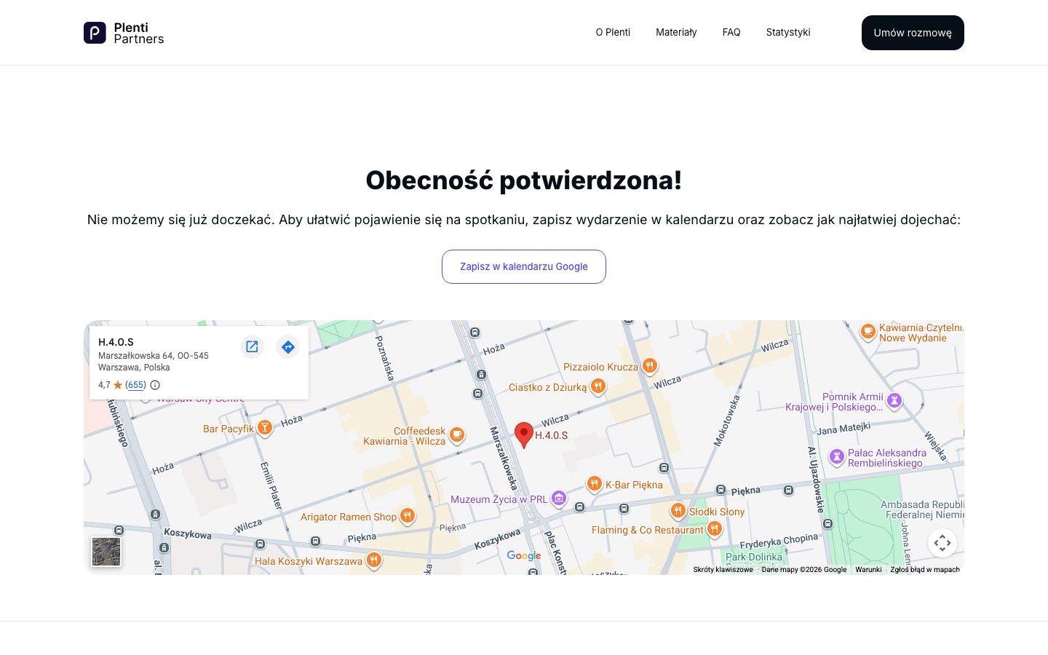Click the red H.4.O.S map pin
The image size is (1048, 655).
524,434
